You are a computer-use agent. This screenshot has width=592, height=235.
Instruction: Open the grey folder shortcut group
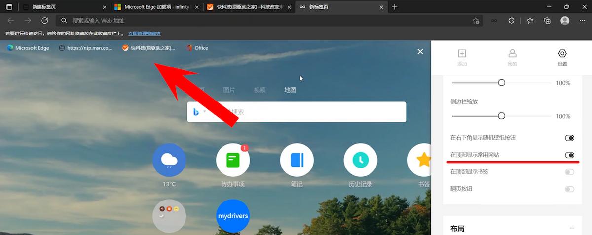pyautogui.click(x=169, y=216)
